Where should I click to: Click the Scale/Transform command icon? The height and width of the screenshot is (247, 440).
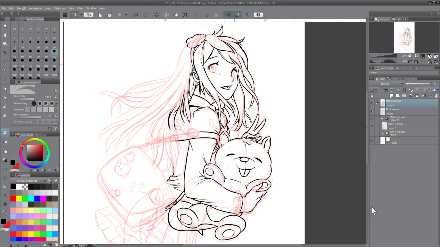(x=185, y=15)
